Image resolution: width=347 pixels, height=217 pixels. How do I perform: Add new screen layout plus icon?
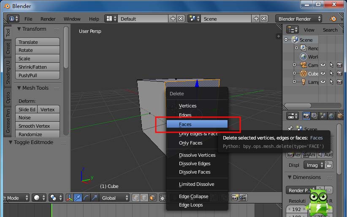coord(173,19)
